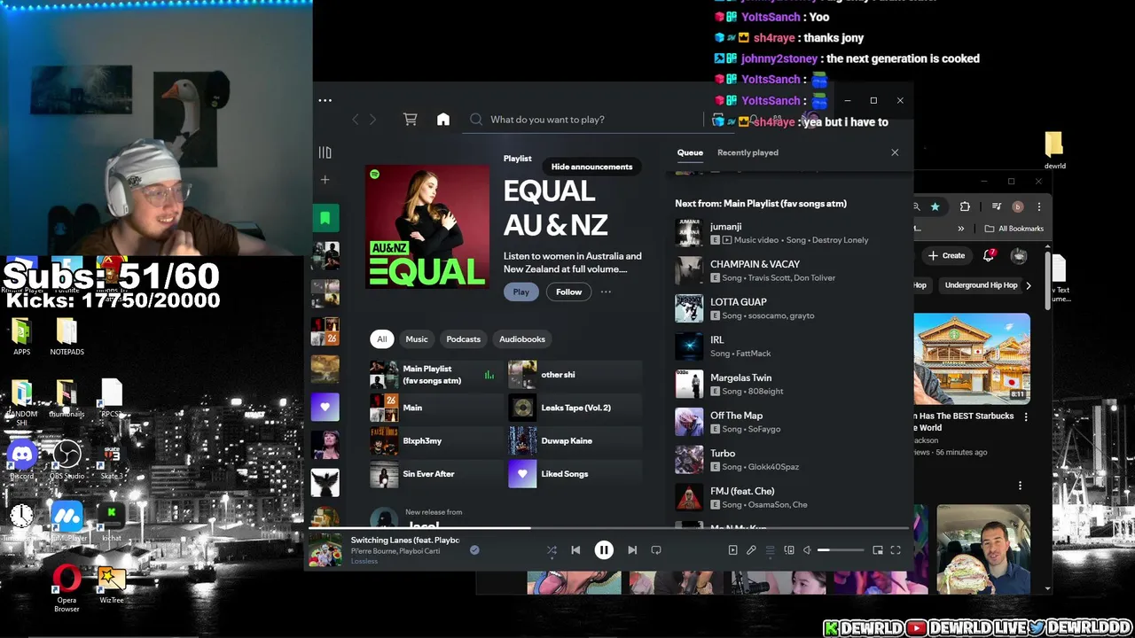The width and height of the screenshot is (1135, 638).
Task: Open the Main playlist tile
Action: click(434, 408)
